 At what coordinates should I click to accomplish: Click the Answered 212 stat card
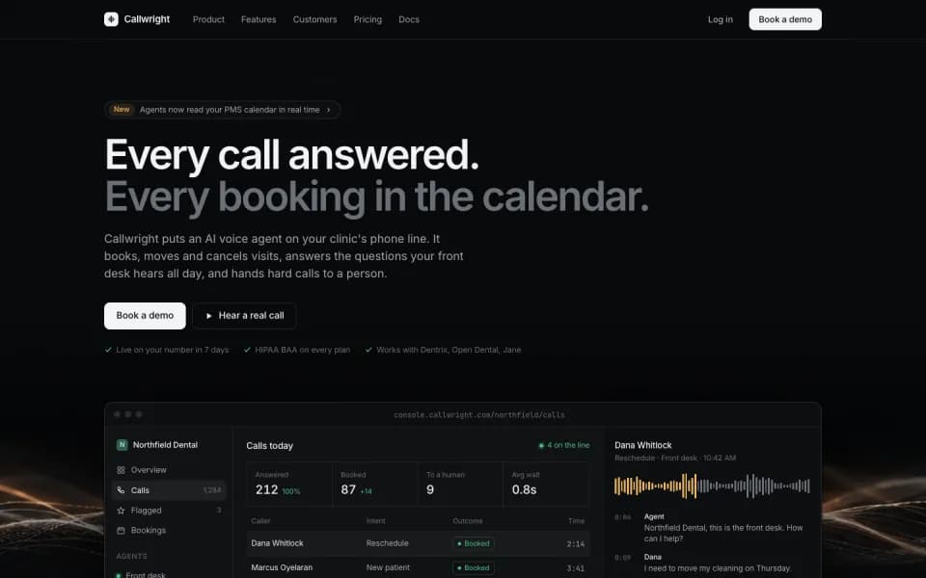pos(288,485)
